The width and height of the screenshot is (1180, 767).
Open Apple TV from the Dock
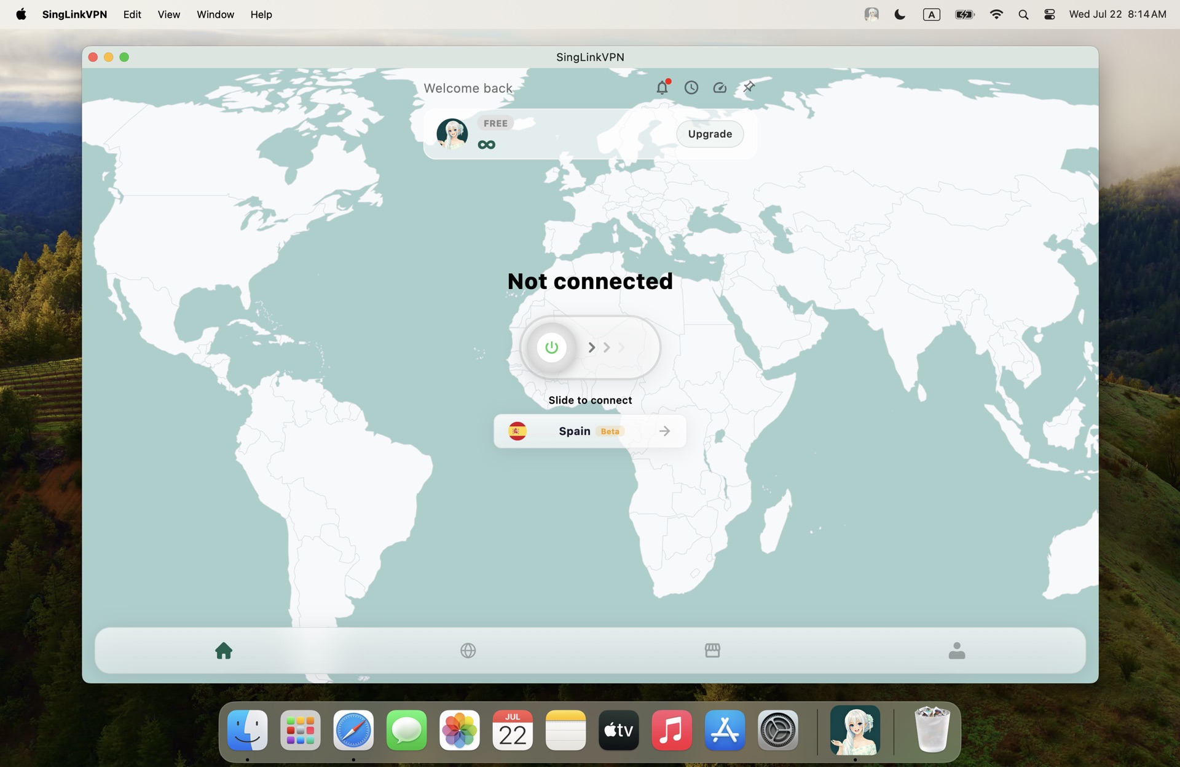[619, 730]
